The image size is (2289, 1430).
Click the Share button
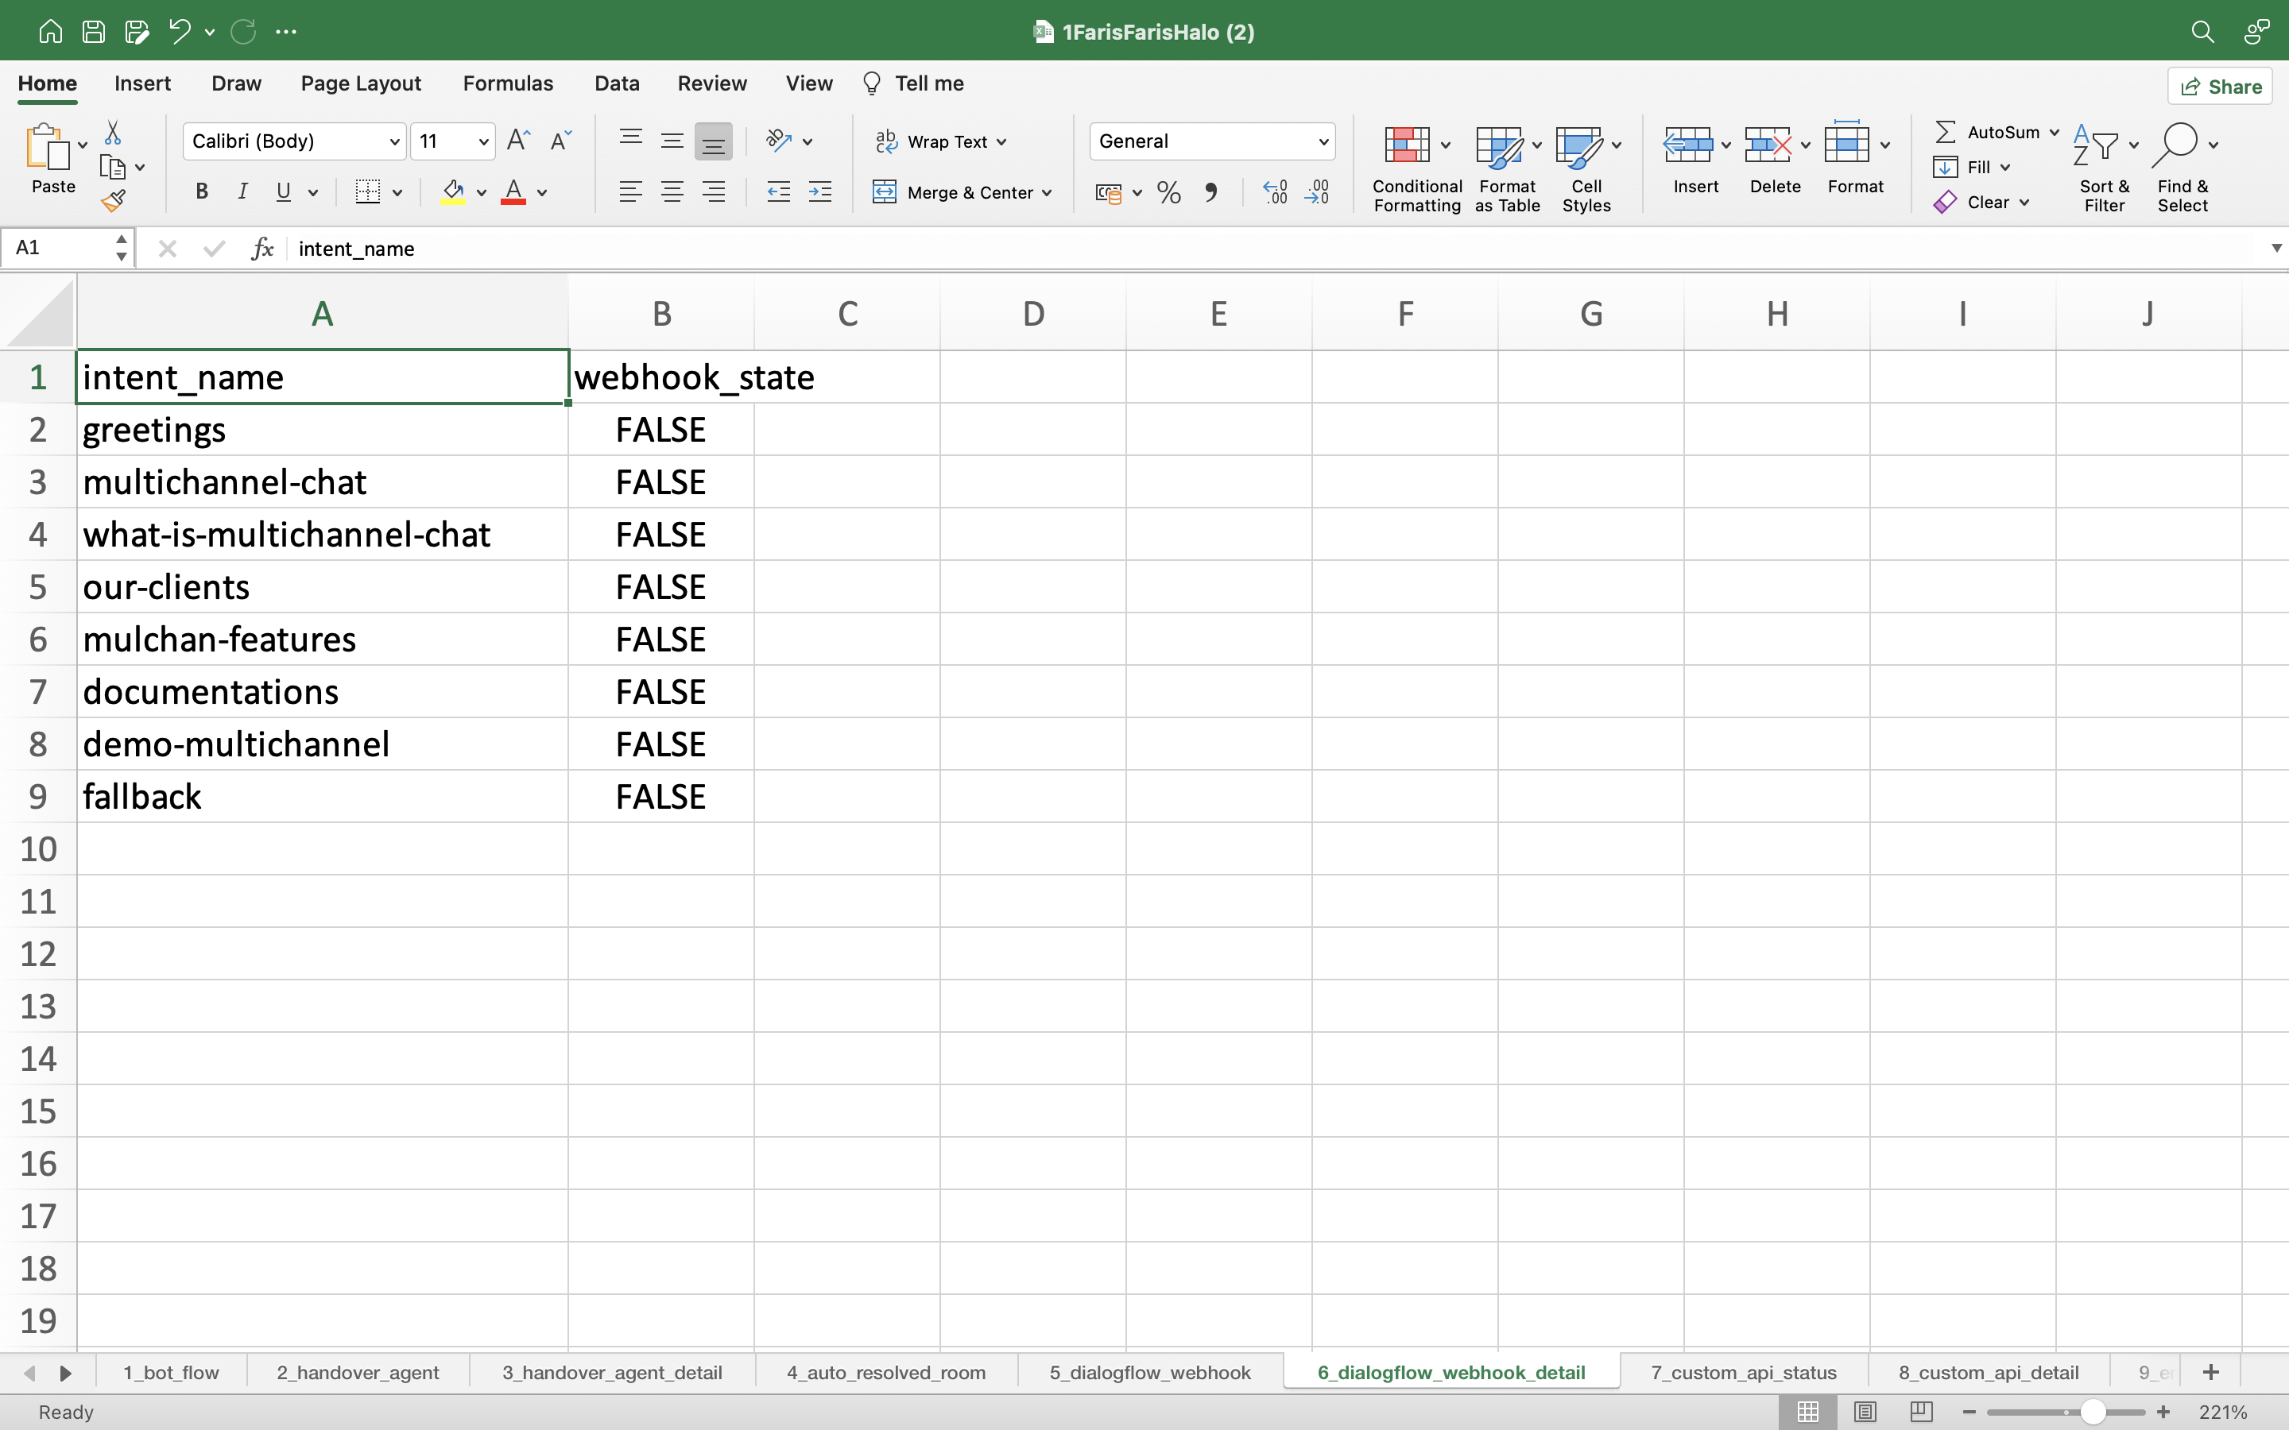[2220, 87]
